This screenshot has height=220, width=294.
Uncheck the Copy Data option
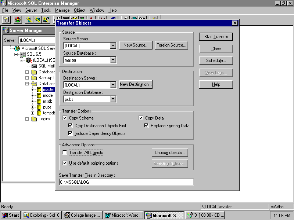141,118
